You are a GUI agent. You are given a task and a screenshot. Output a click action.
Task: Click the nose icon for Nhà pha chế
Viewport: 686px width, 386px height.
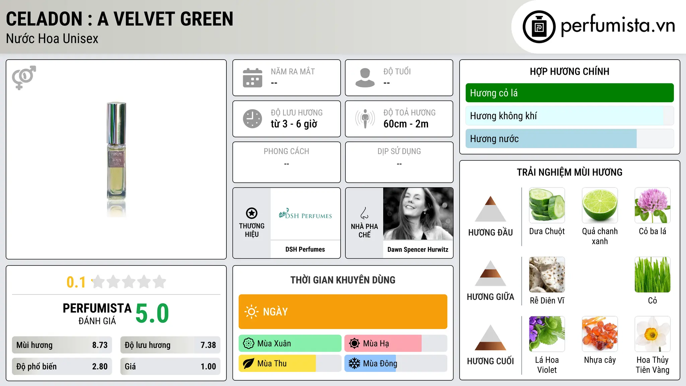pos(364,213)
